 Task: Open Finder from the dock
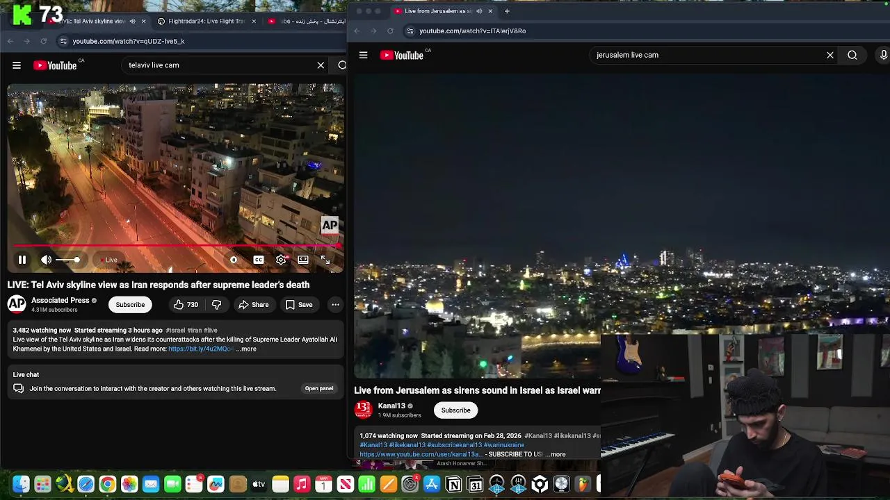(21, 484)
